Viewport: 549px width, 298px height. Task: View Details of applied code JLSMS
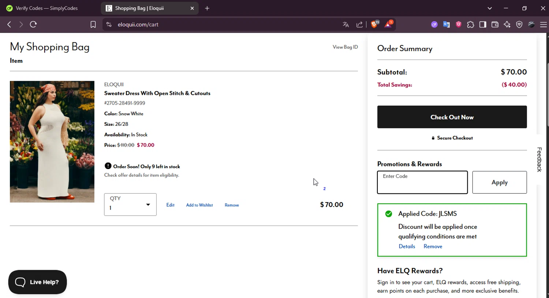pos(407,246)
